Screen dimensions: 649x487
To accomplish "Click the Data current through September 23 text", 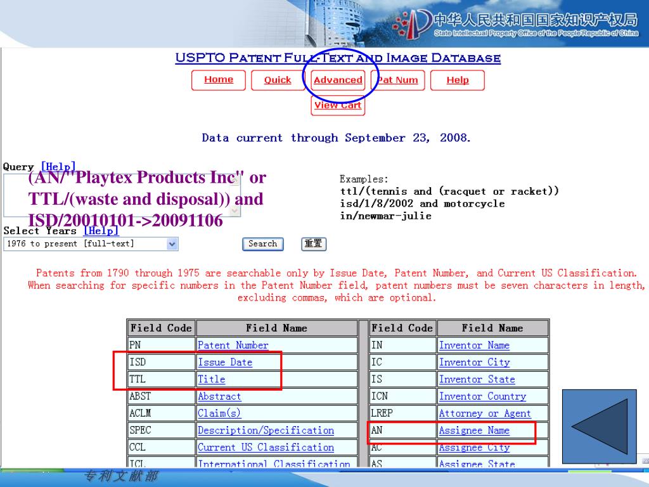I will tap(336, 138).
